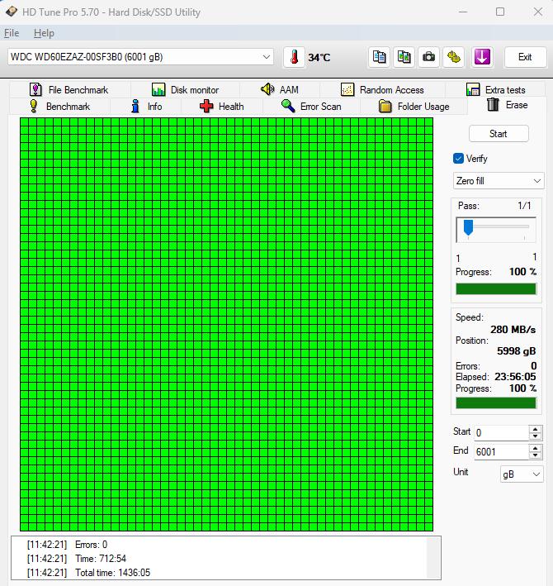Minimize the HD Tune Pro window
The image size is (553, 586).
(463, 12)
